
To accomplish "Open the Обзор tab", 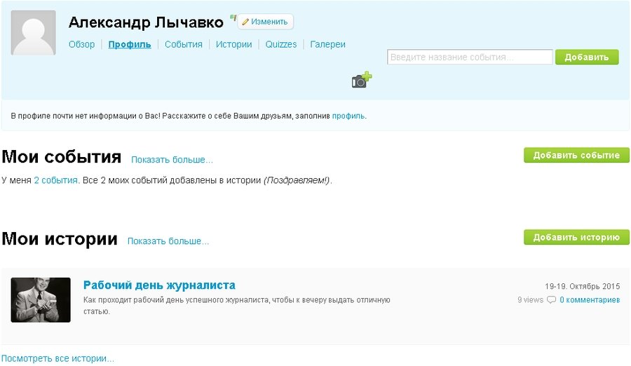I will pyautogui.click(x=82, y=44).
